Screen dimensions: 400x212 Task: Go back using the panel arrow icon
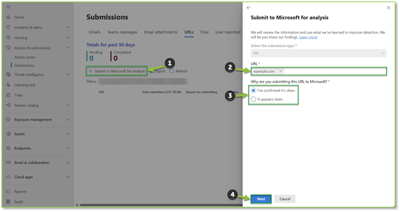pos(249,8)
